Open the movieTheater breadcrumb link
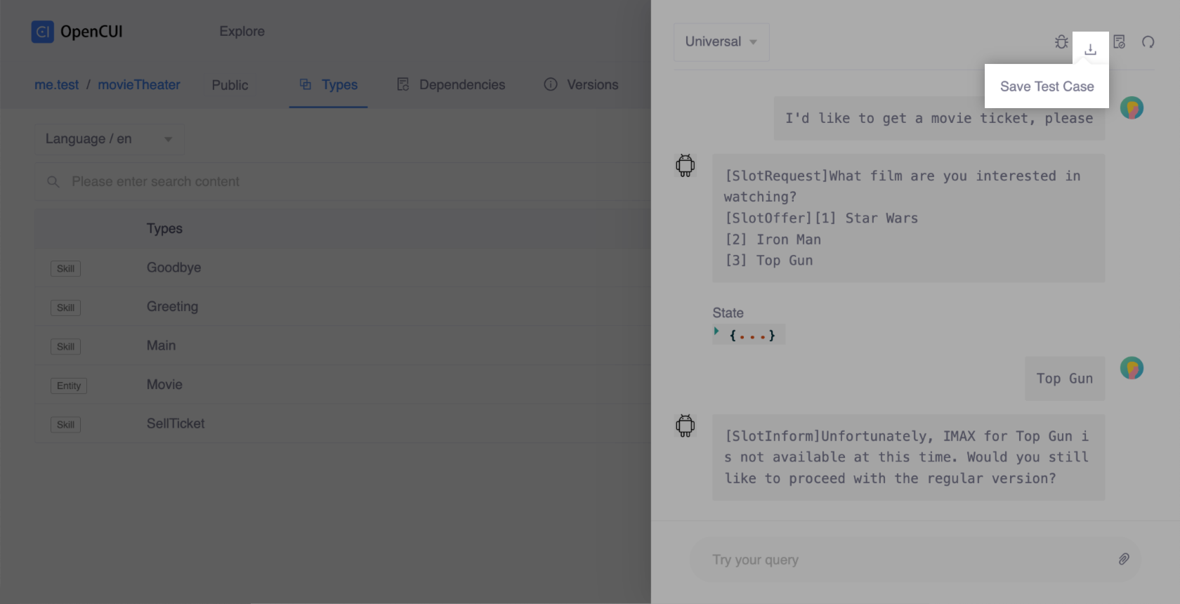The image size is (1180, 604). point(139,85)
